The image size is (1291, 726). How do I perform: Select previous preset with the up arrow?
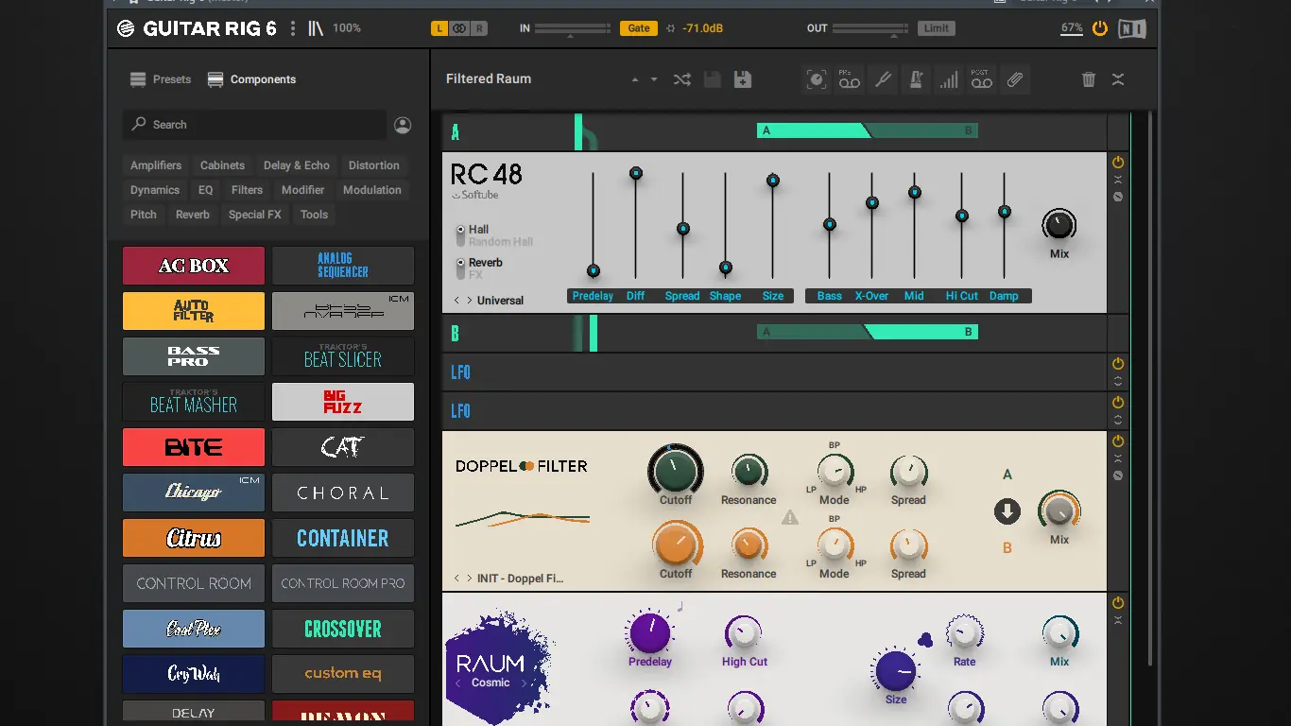(x=635, y=79)
